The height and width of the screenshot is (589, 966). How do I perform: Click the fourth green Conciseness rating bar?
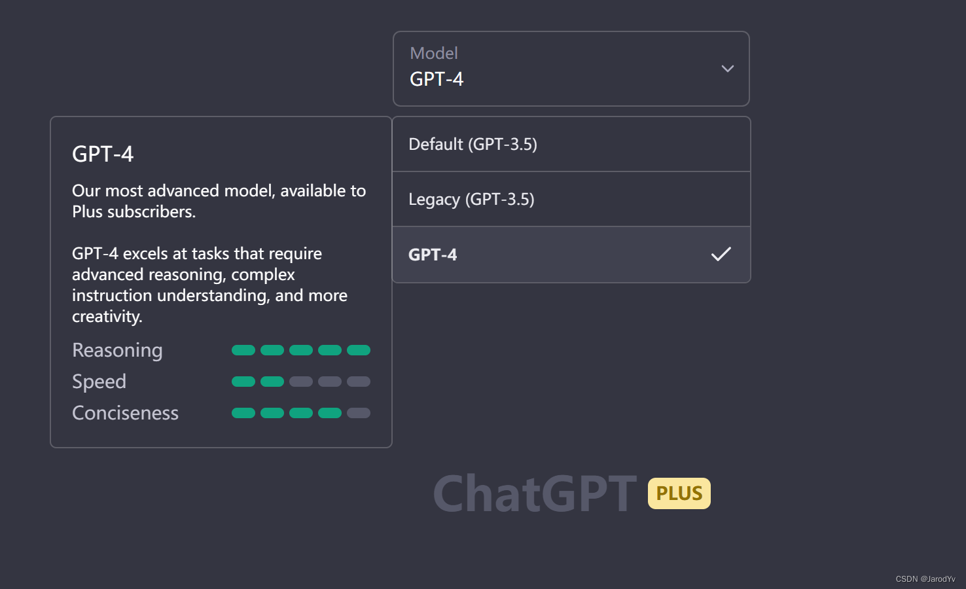click(330, 413)
